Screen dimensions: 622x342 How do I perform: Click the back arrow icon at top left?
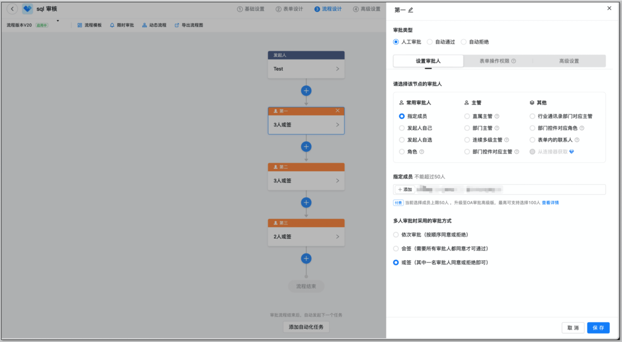12,9
